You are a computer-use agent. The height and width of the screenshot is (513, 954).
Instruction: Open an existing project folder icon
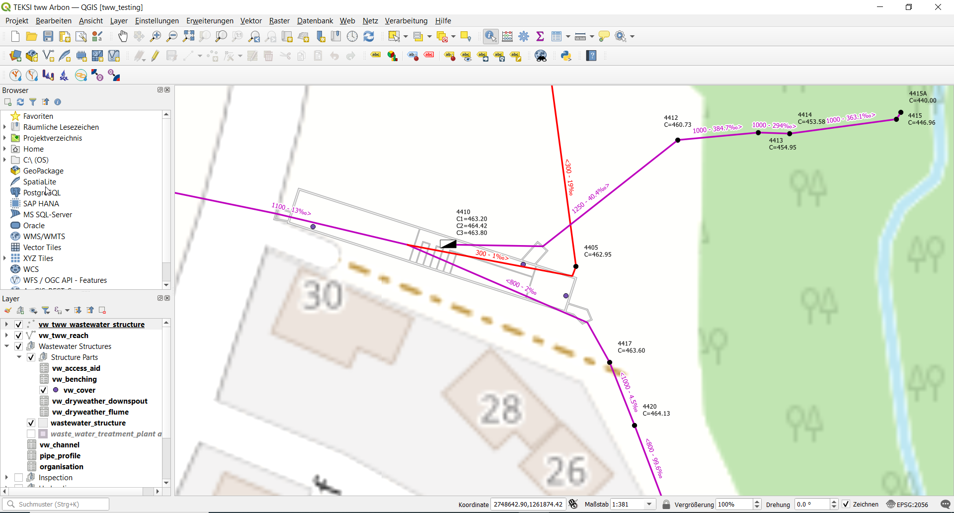click(x=31, y=36)
